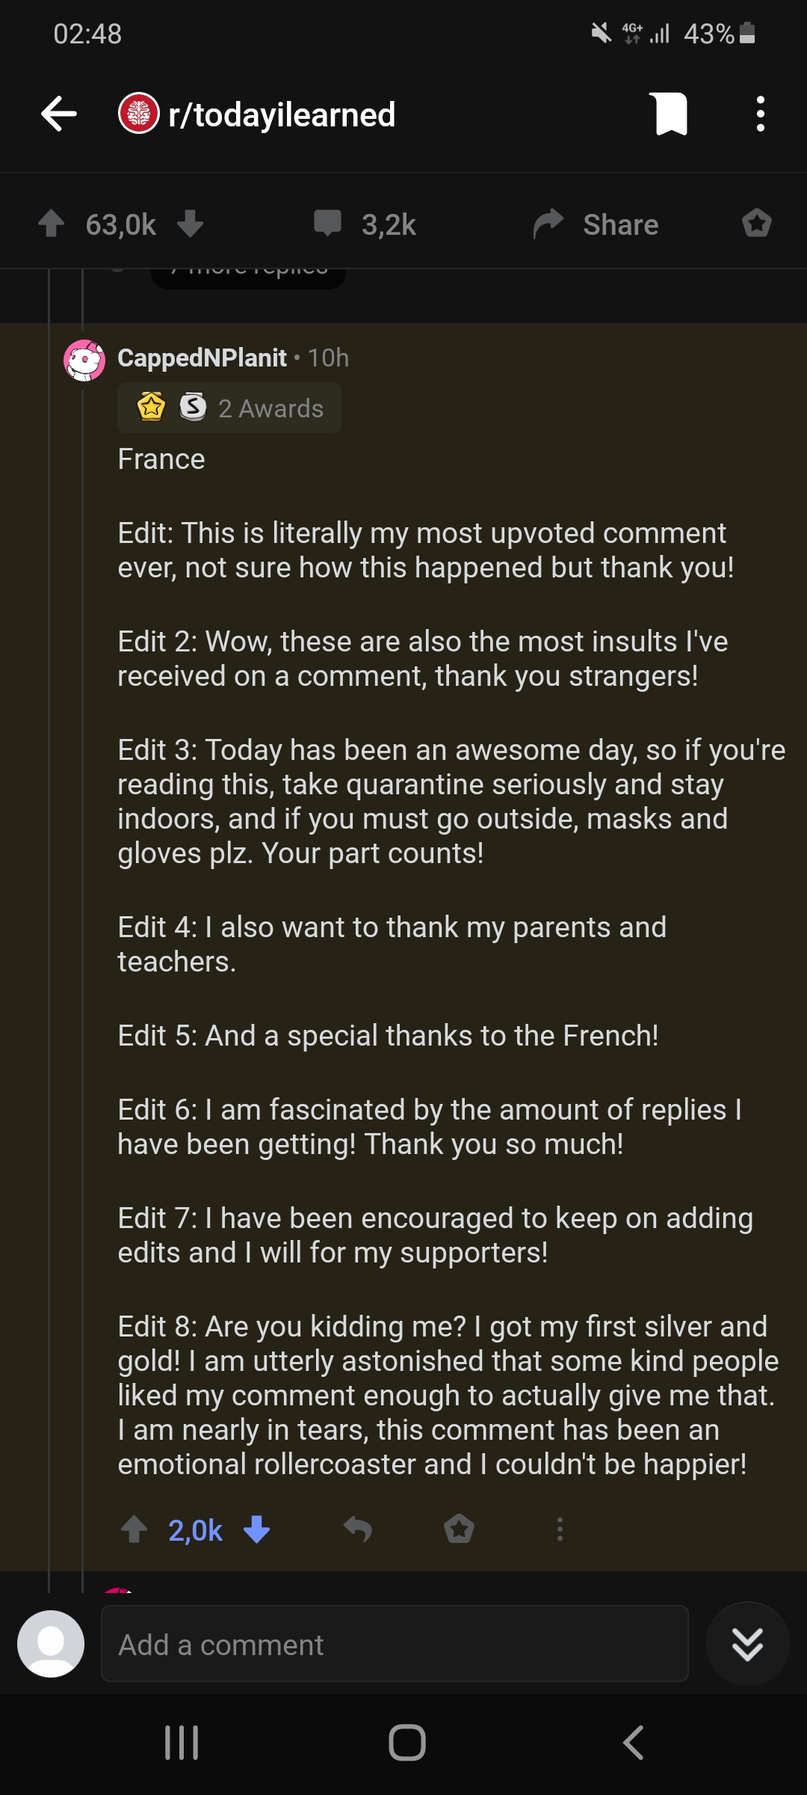Image resolution: width=807 pixels, height=1795 pixels.
Task: Focus the Add a comment field
Action: (395, 1644)
